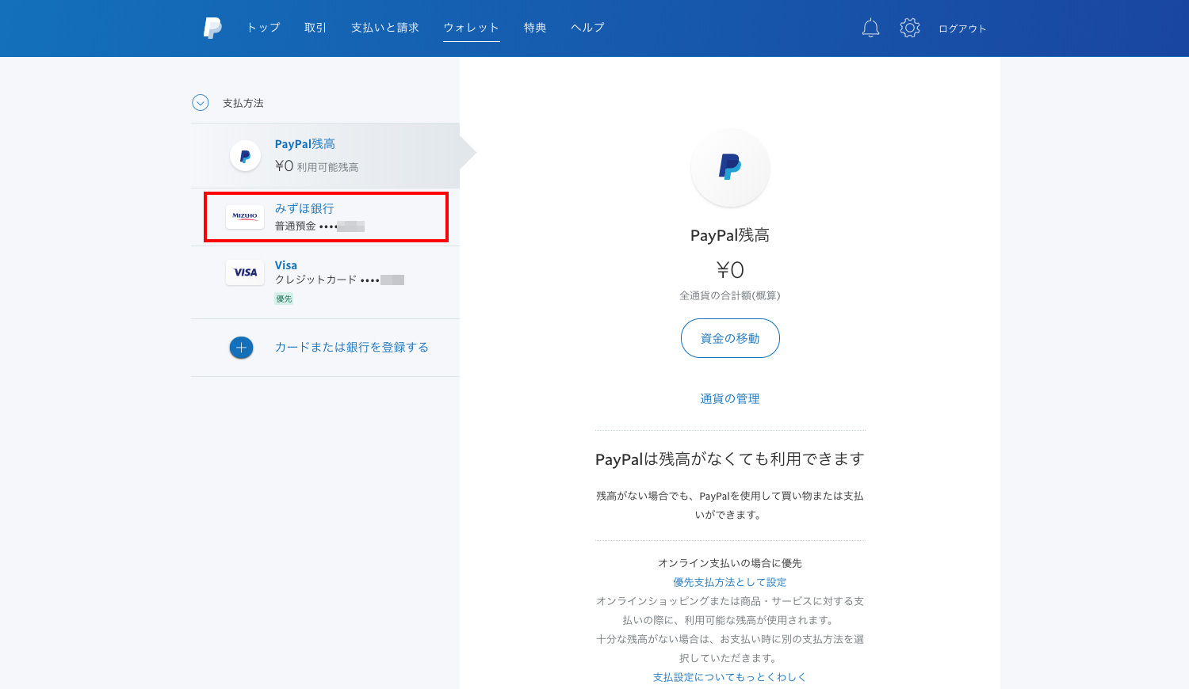The height and width of the screenshot is (689, 1189).
Task: Select the Visa credit card entry
Action: click(326, 283)
